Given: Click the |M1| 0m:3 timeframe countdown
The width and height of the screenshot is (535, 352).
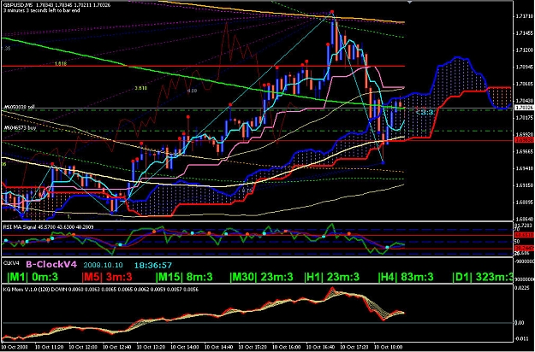Looking at the screenshot, I should pyautogui.click(x=33, y=277).
